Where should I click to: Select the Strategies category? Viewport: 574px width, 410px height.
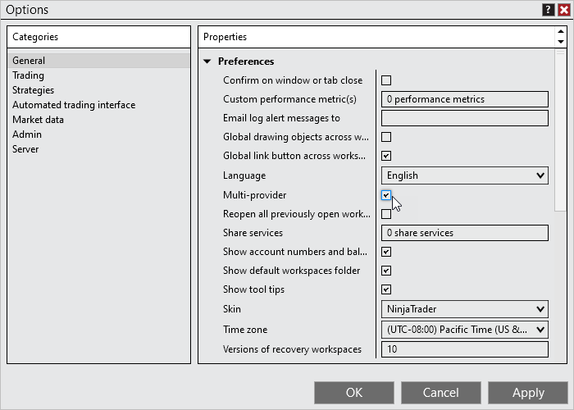[98, 90]
